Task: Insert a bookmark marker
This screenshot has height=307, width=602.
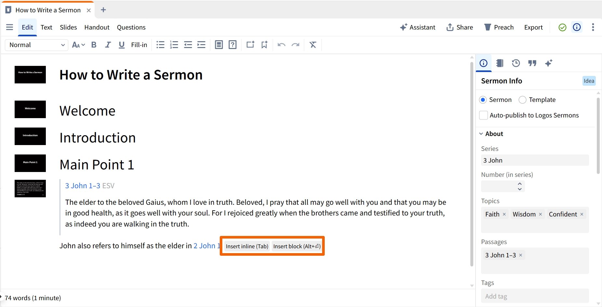Action: click(264, 45)
